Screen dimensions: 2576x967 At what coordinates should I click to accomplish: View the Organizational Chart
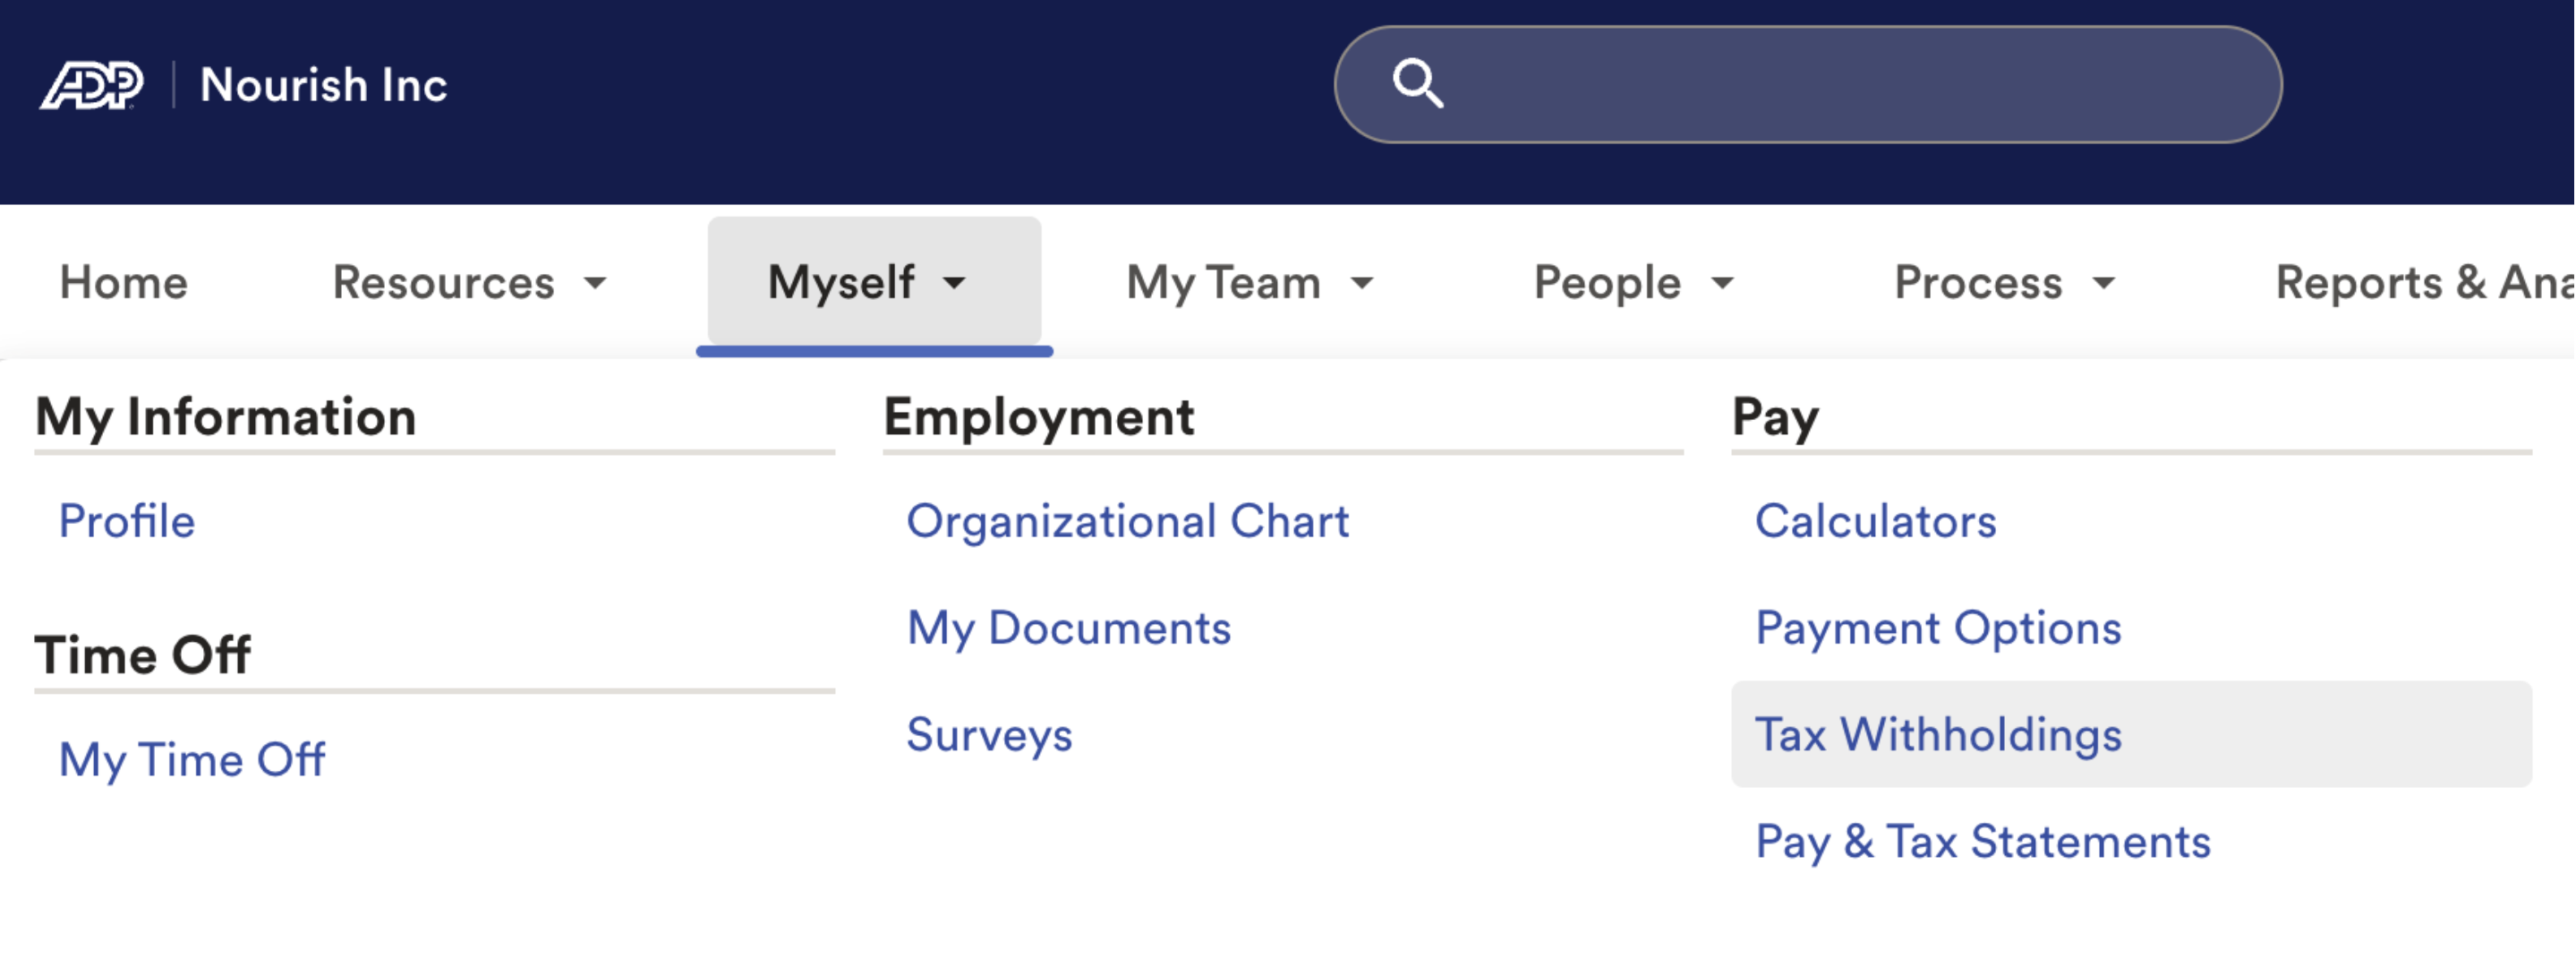1127,521
